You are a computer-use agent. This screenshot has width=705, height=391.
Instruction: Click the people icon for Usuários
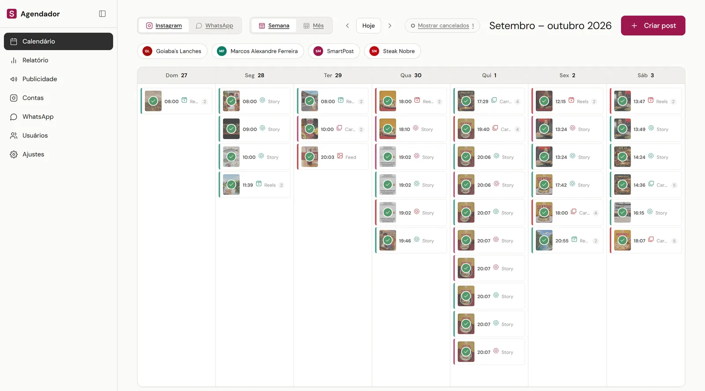(x=14, y=135)
